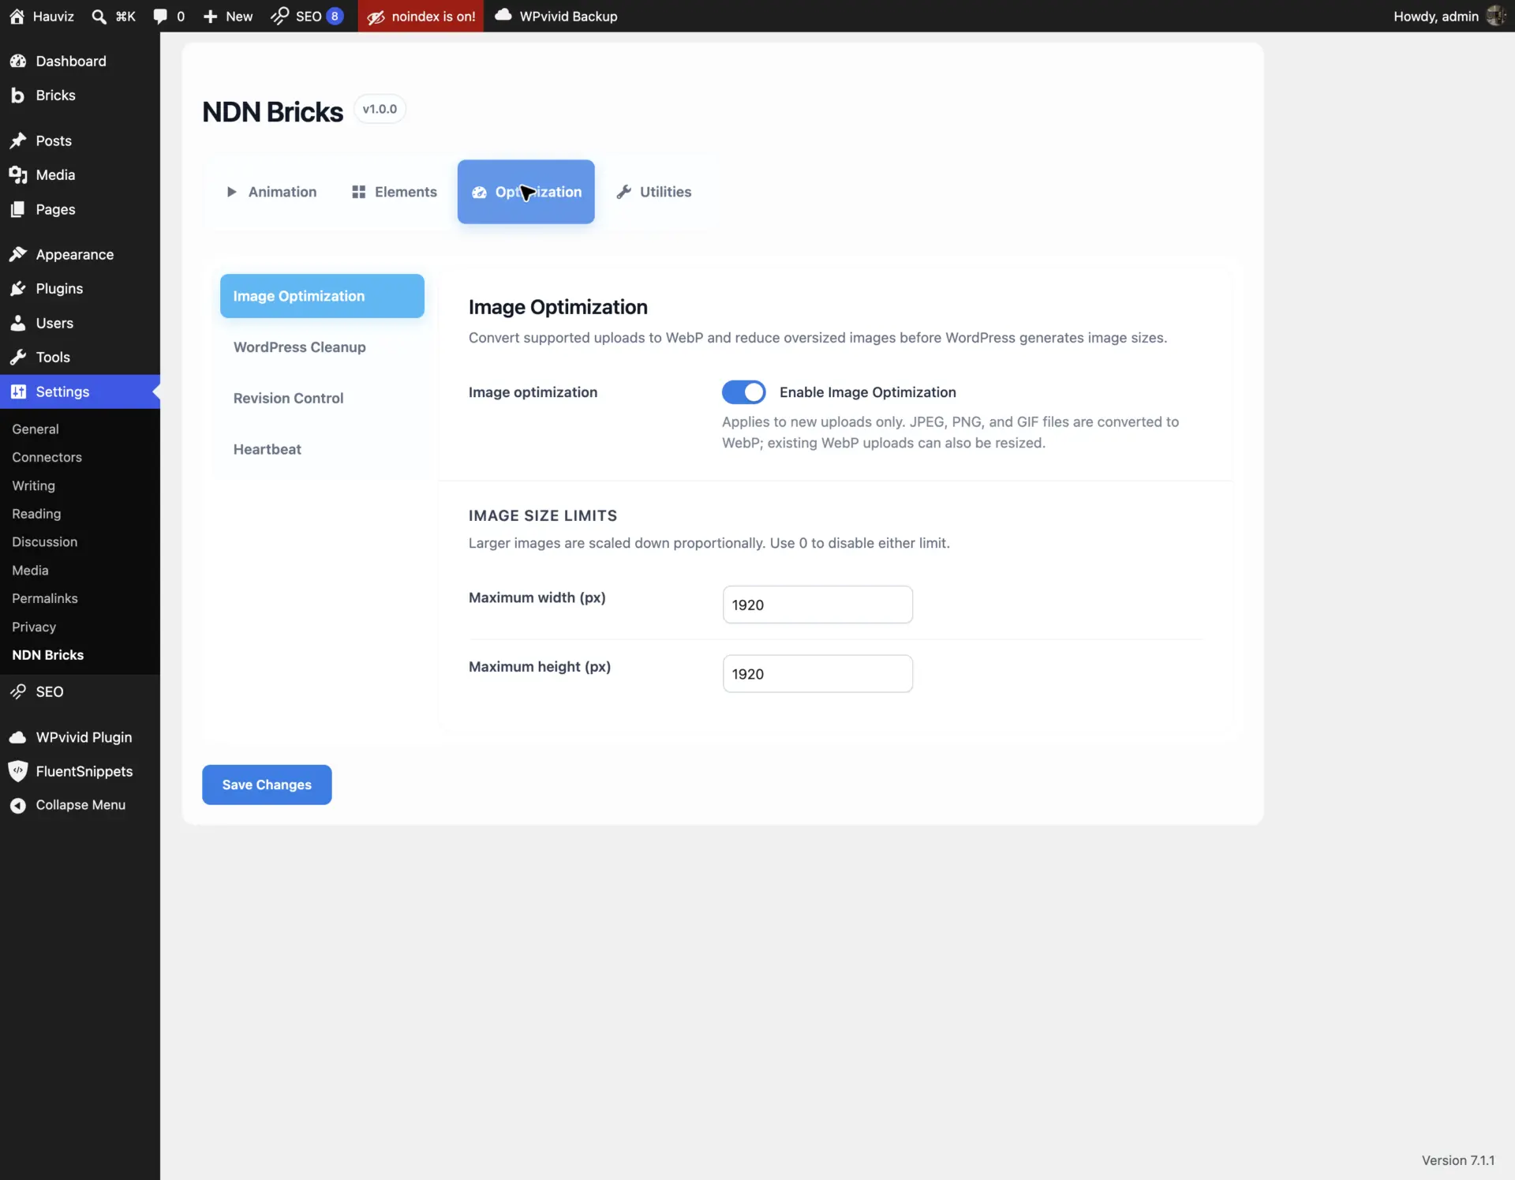Click the SEO notification badge showing 8
The height and width of the screenshot is (1180, 1515).
click(x=335, y=16)
